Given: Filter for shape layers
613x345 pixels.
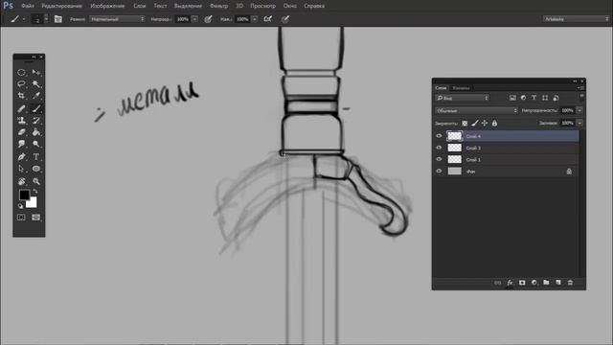Looking at the screenshot, I should click(x=545, y=98).
